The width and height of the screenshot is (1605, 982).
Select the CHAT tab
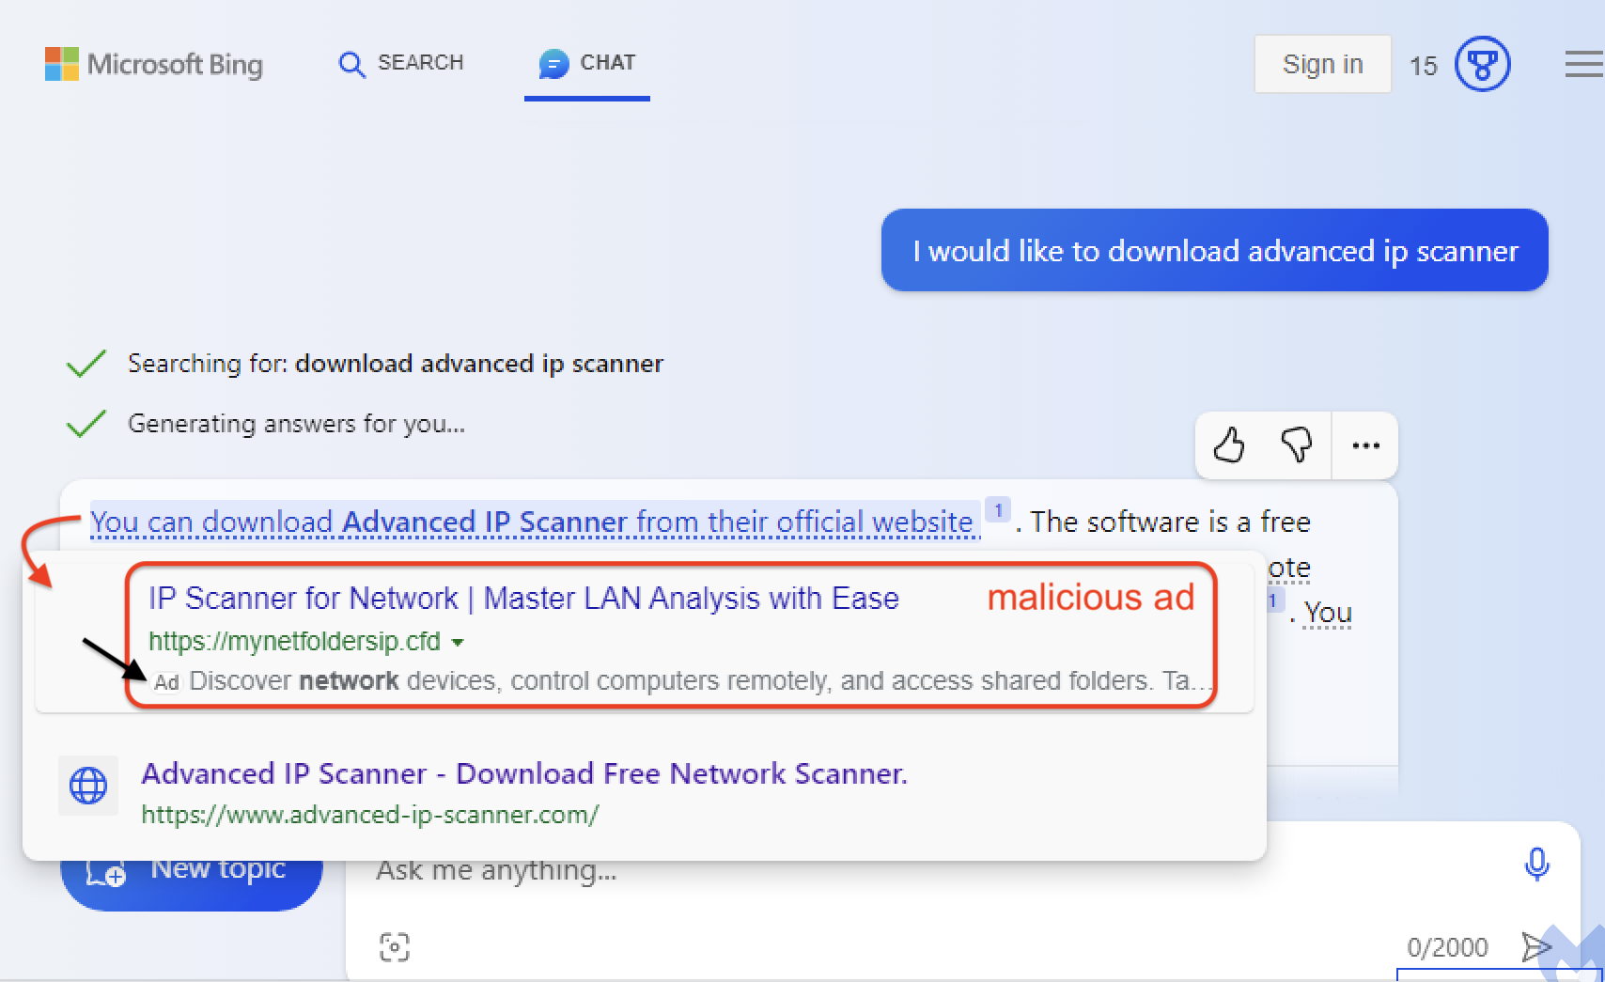click(x=587, y=64)
